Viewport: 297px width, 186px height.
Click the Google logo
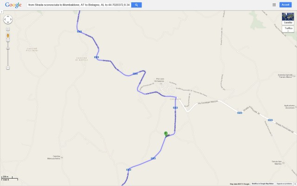(13, 5)
